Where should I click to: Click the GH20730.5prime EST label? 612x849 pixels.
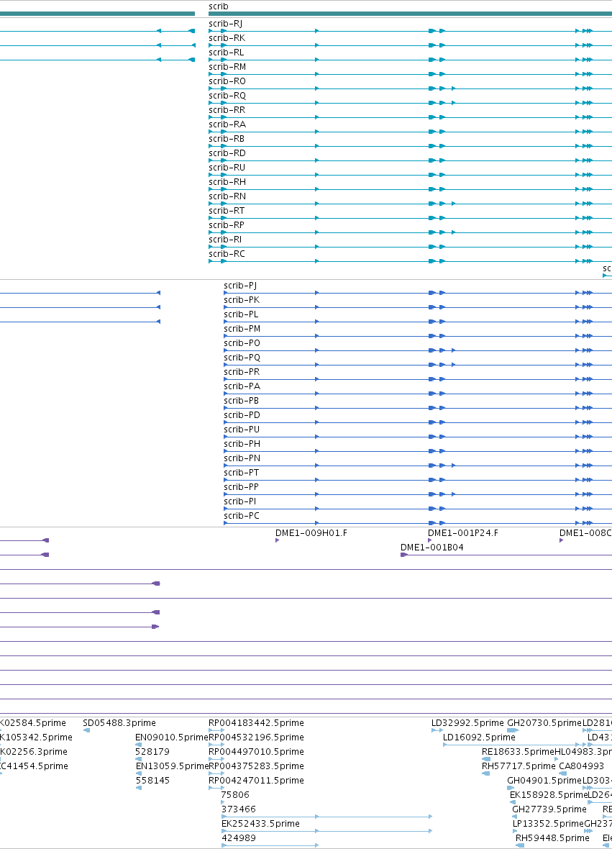[544, 723]
